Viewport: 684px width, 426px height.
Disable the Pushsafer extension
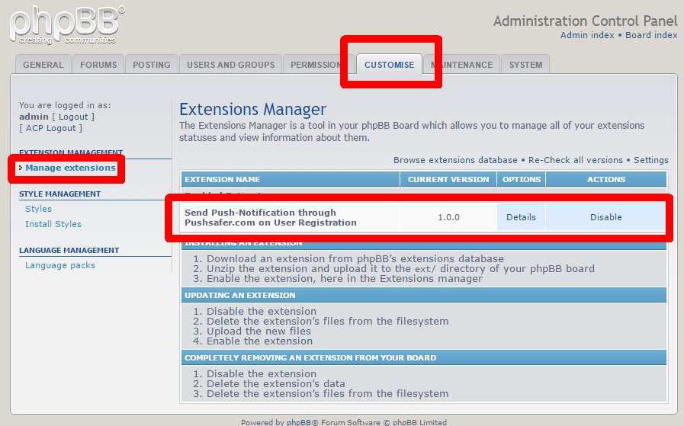tap(606, 217)
